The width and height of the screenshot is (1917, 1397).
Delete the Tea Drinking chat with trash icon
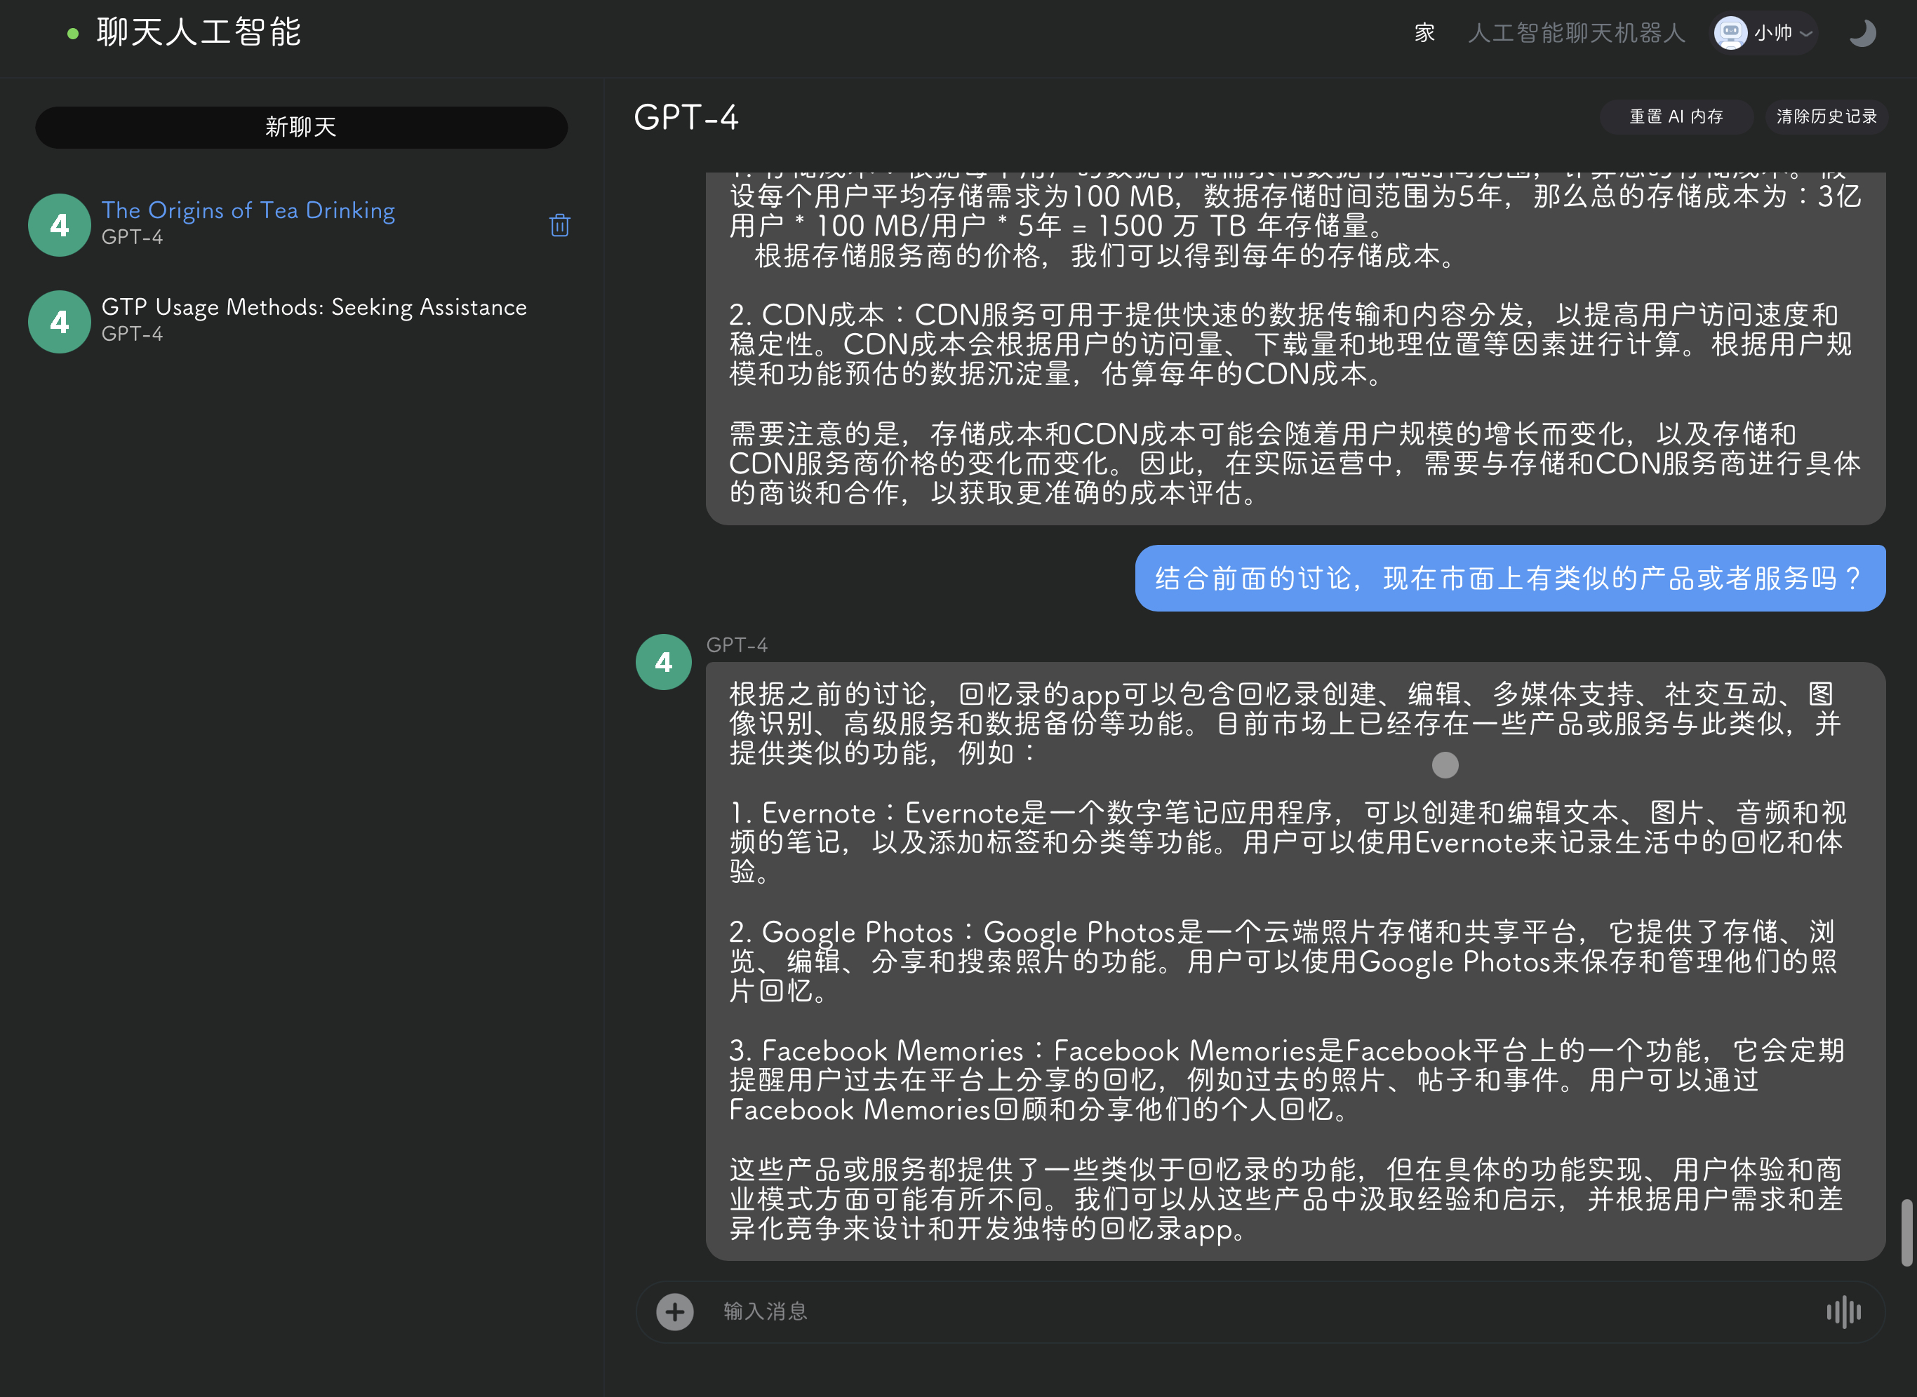[x=559, y=225]
